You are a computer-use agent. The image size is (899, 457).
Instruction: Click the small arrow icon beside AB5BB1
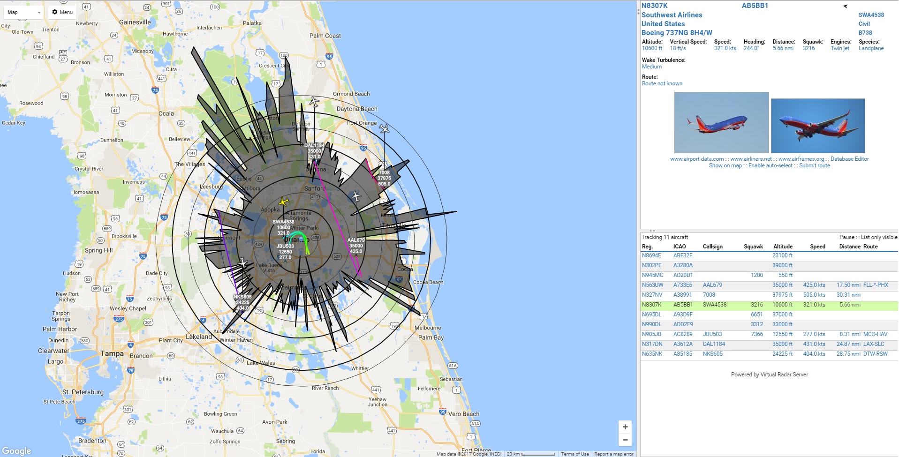pos(845,6)
